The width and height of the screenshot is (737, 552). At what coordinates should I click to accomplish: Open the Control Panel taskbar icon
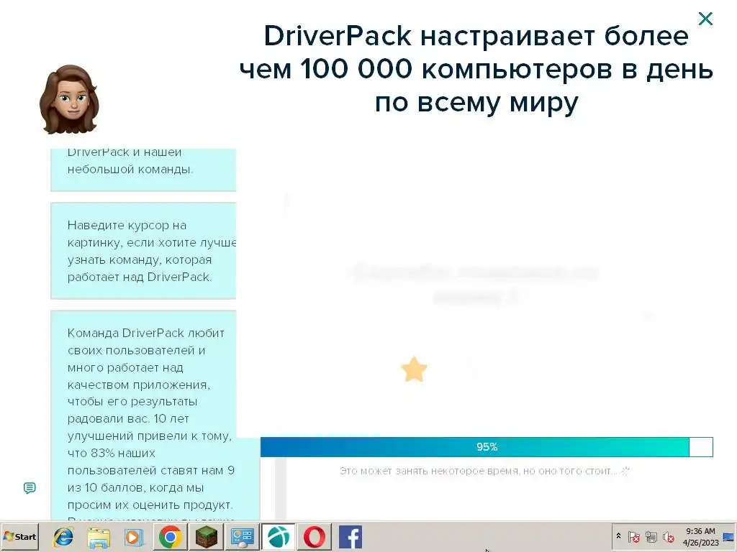243,537
